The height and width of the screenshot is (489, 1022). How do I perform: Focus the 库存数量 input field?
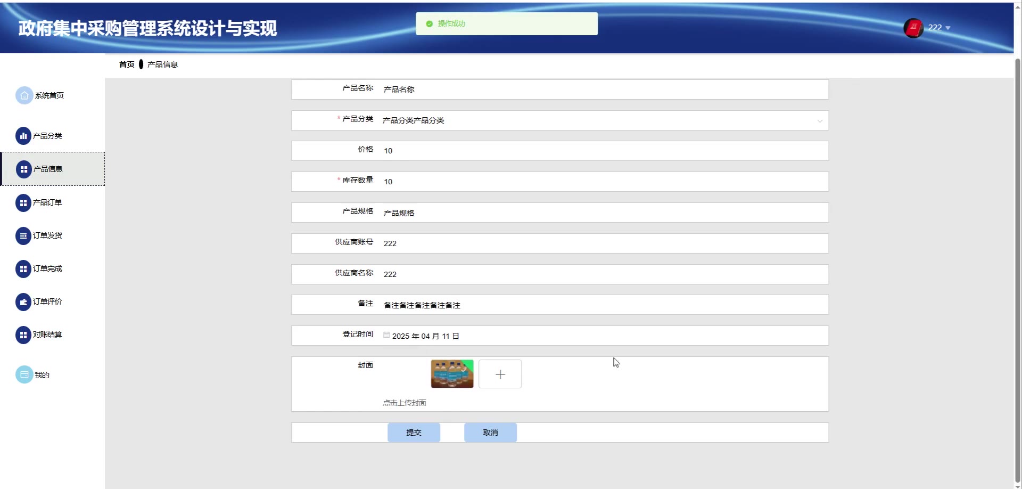point(604,182)
